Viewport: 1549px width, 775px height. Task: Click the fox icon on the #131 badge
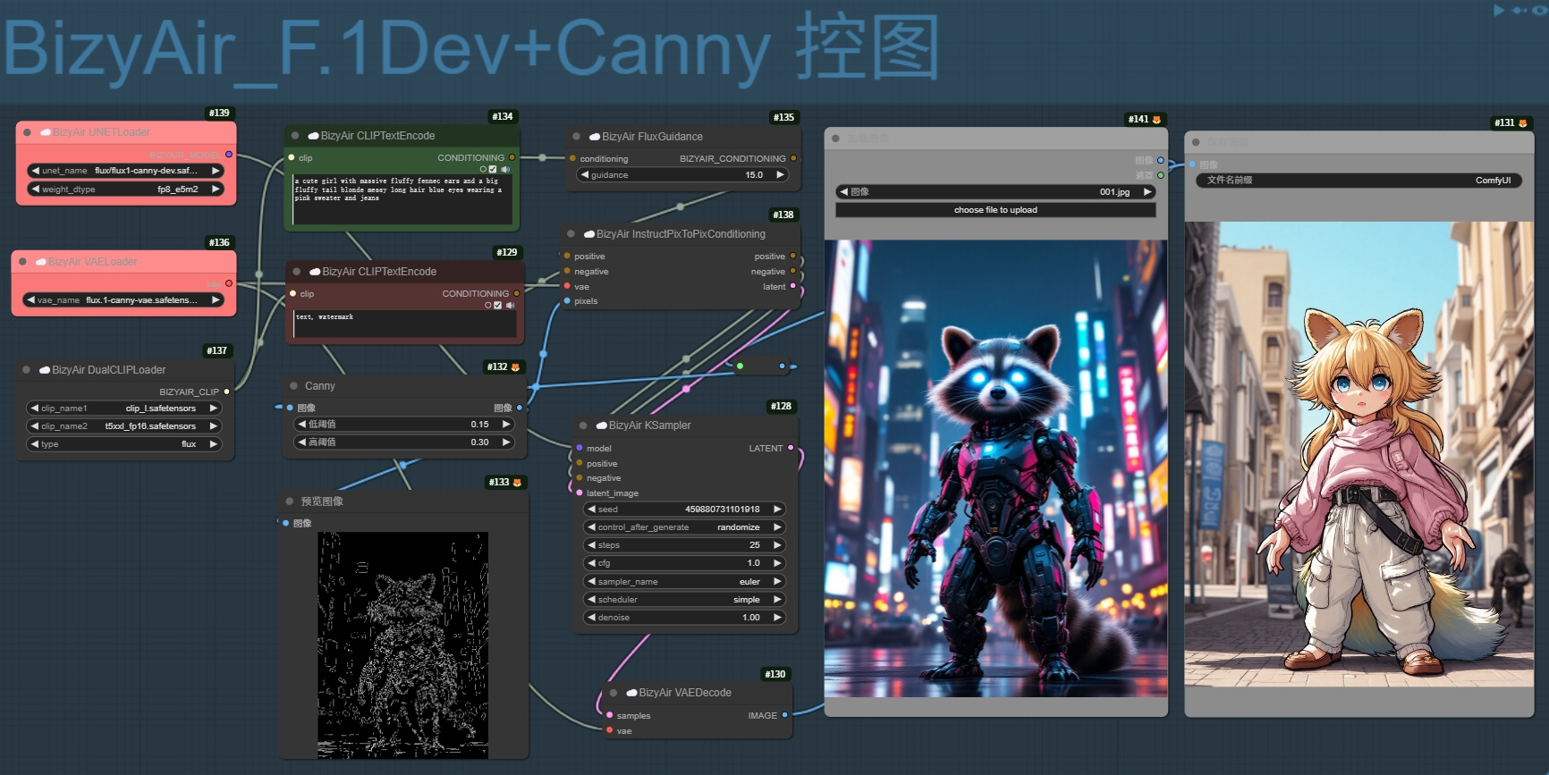tap(1523, 122)
